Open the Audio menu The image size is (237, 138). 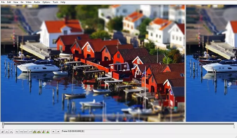click(x=37, y=2)
